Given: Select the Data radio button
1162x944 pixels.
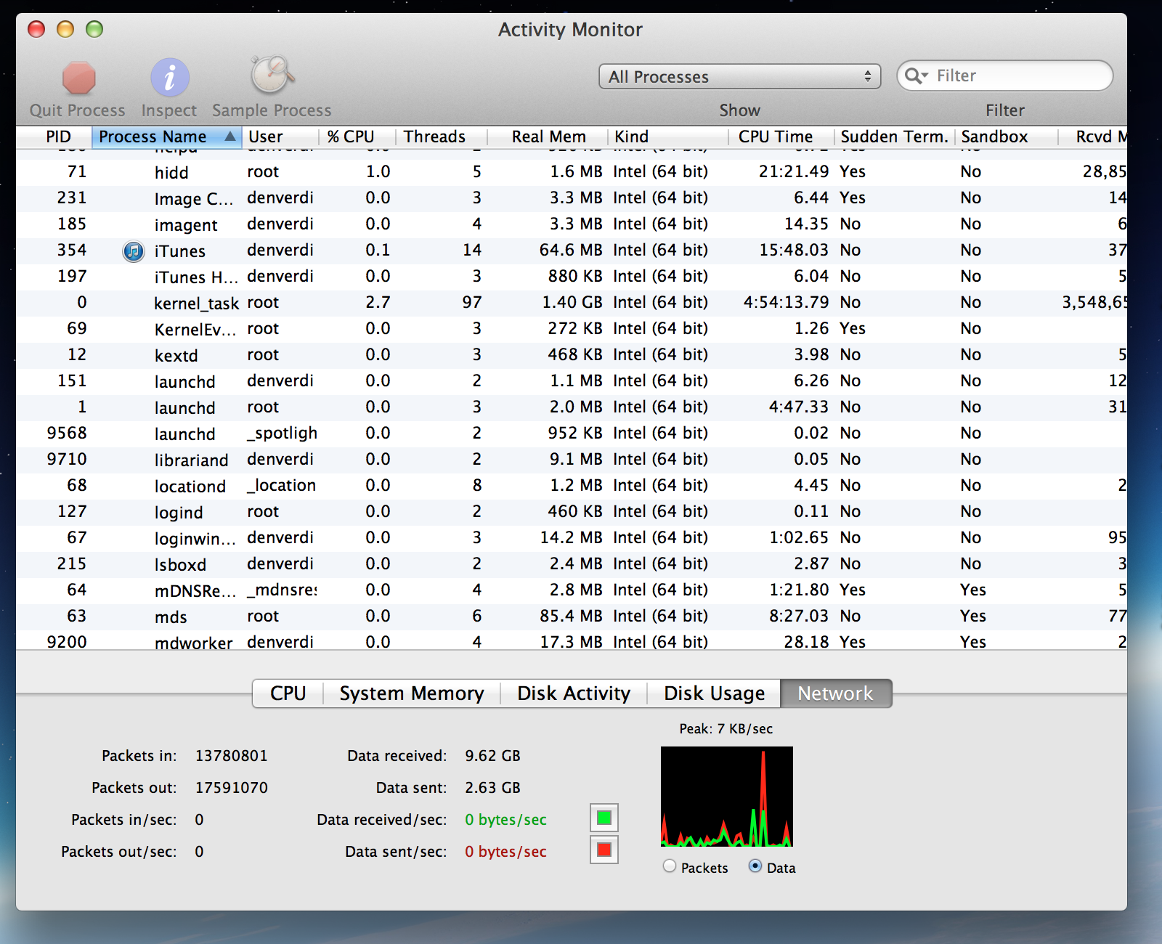Looking at the screenshot, I should pos(755,866).
